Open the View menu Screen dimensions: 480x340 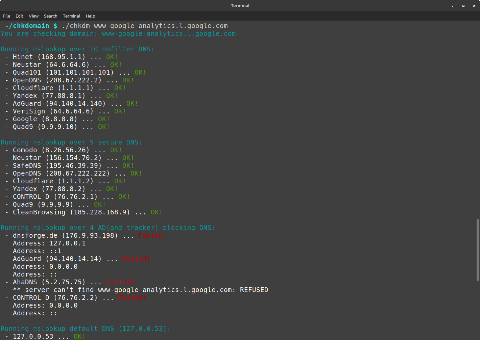coord(33,16)
